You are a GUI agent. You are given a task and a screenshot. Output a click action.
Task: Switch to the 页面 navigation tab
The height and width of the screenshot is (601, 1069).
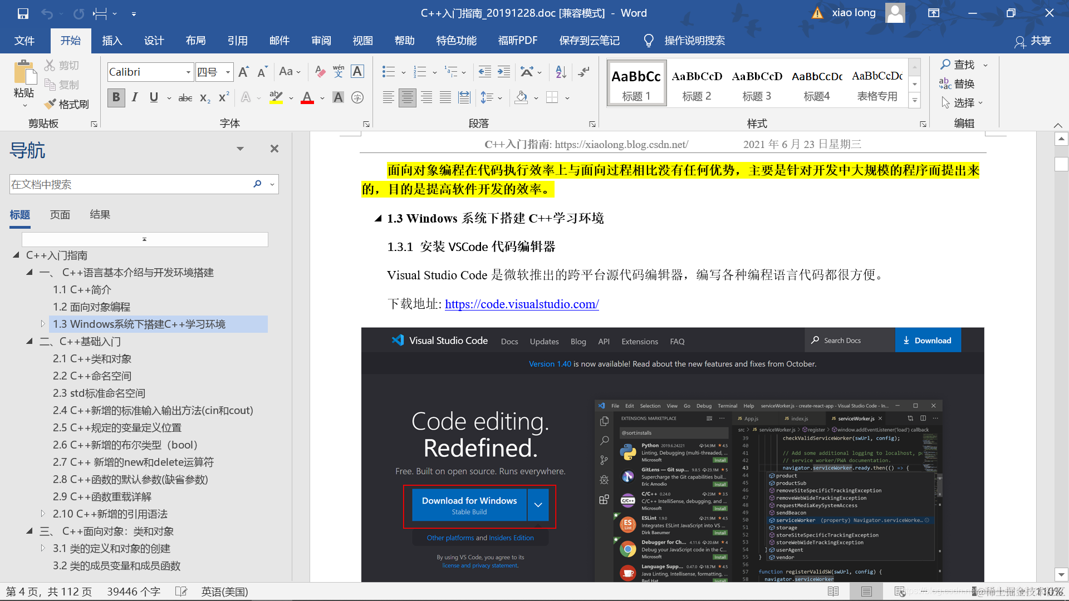[x=60, y=215]
